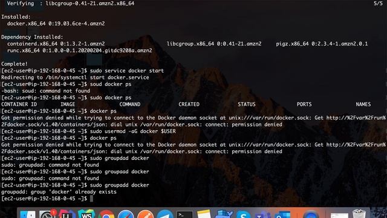Click "groupadd: group 'docker' already exists" line
This screenshot has width=387, height=218.
pyautogui.click(x=59, y=192)
